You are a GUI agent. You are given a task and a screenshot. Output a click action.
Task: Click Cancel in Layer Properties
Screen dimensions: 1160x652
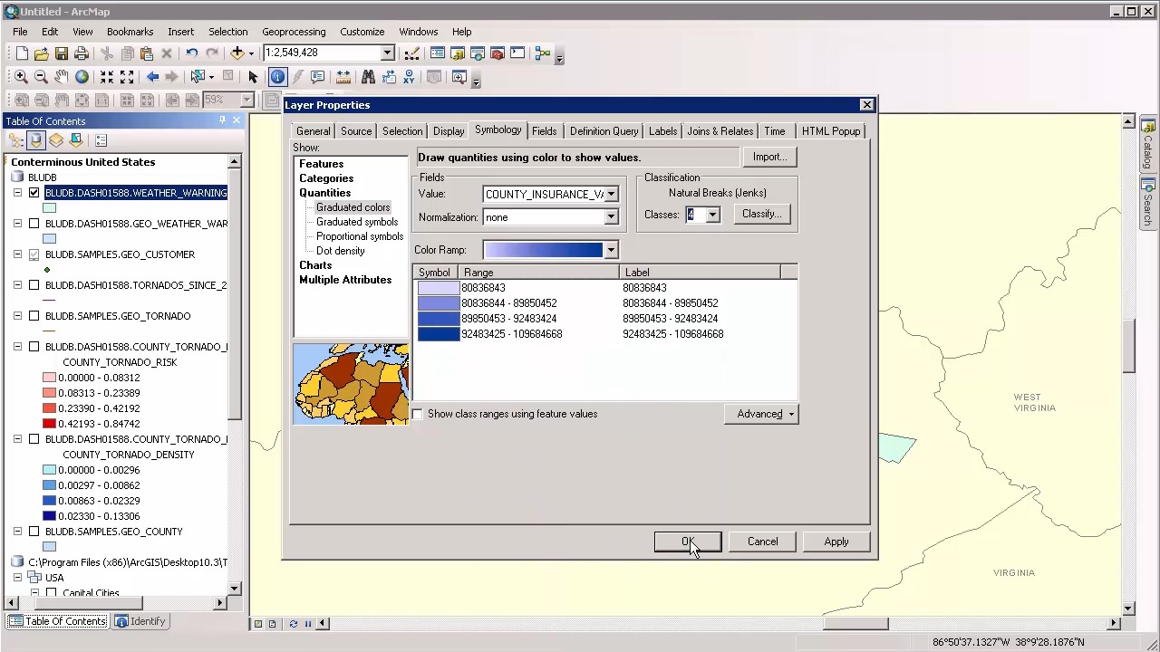coord(762,542)
